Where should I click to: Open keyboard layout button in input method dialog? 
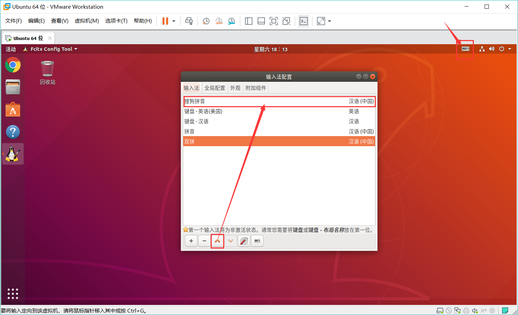[257, 241]
